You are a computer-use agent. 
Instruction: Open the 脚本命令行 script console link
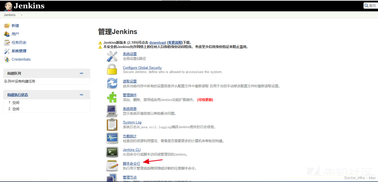pyautogui.click(x=131, y=164)
